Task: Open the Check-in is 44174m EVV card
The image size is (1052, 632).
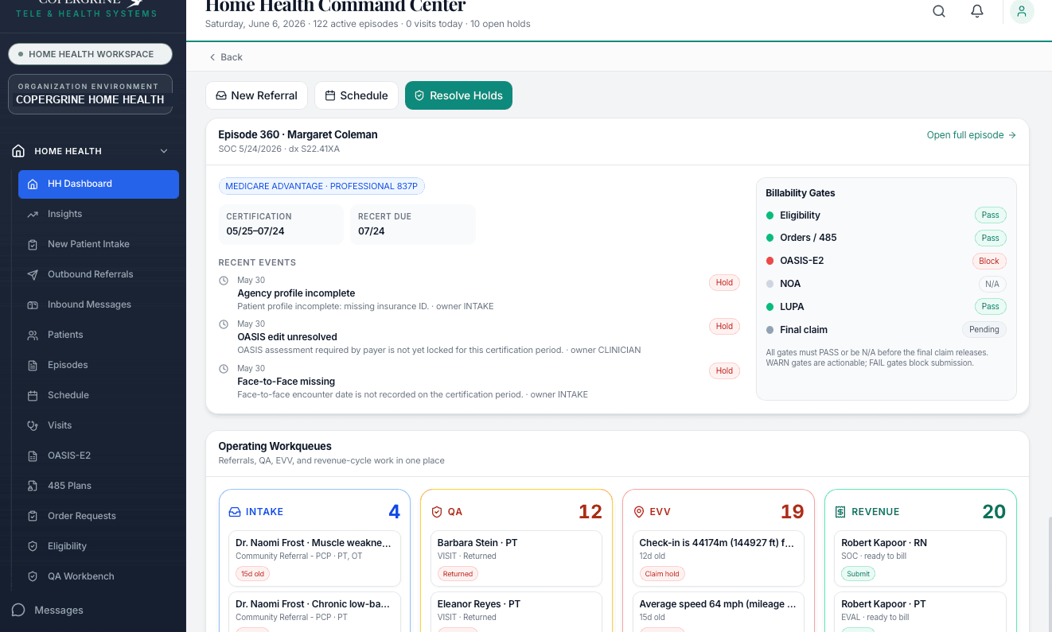Action: 719,558
